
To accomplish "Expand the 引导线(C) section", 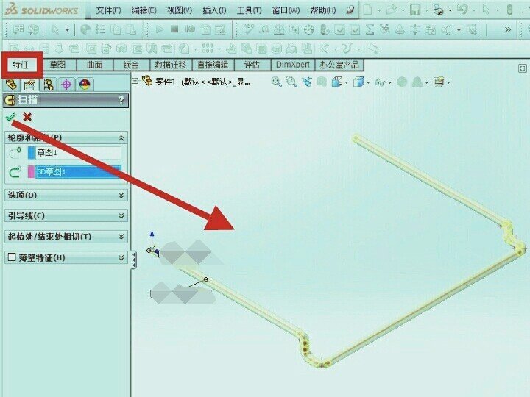I will pos(121,216).
